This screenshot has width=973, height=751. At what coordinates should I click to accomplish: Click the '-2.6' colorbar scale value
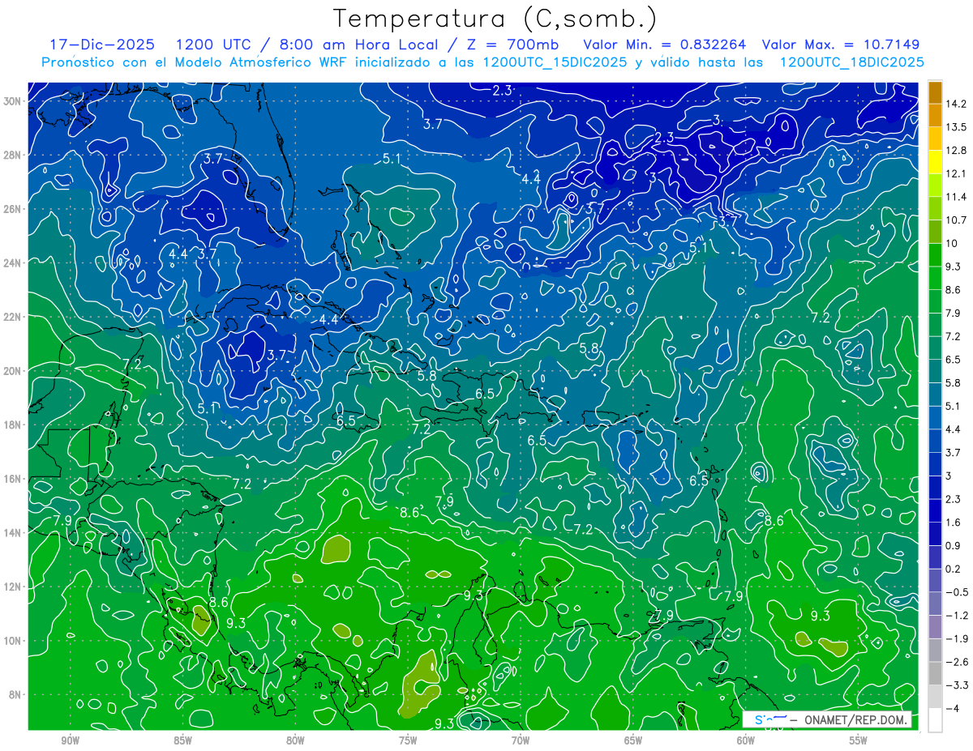tap(957, 662)
